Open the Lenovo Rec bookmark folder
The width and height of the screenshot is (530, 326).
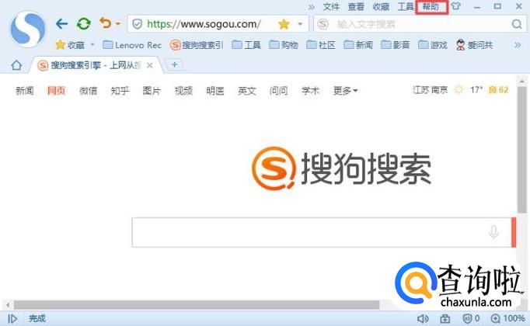[x=132, y=45]
